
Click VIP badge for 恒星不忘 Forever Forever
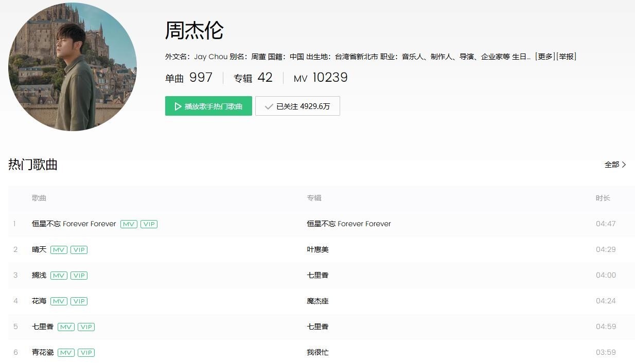(x=149, y=224)
